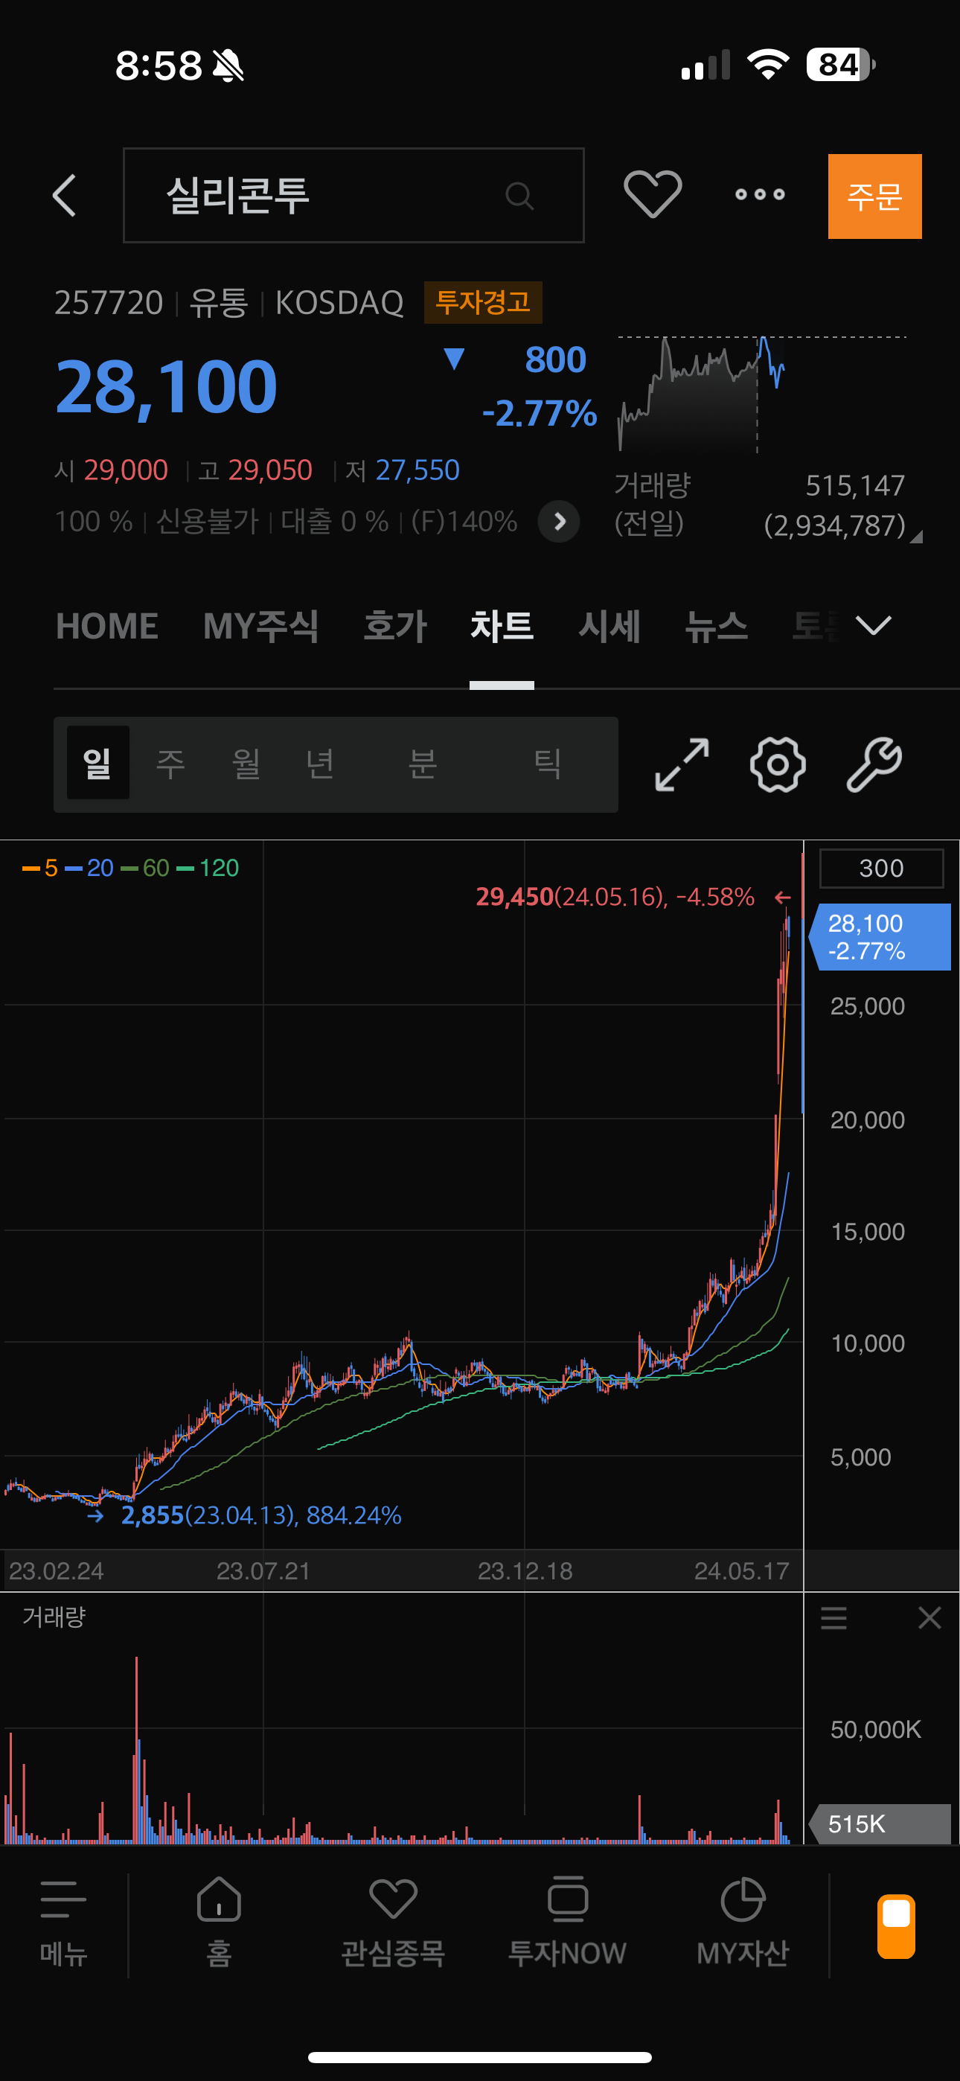The width and height of the screenshot is (960, 2081).
Task: Add 실리콘투 to favorites with heart icon
Action: 653,195
